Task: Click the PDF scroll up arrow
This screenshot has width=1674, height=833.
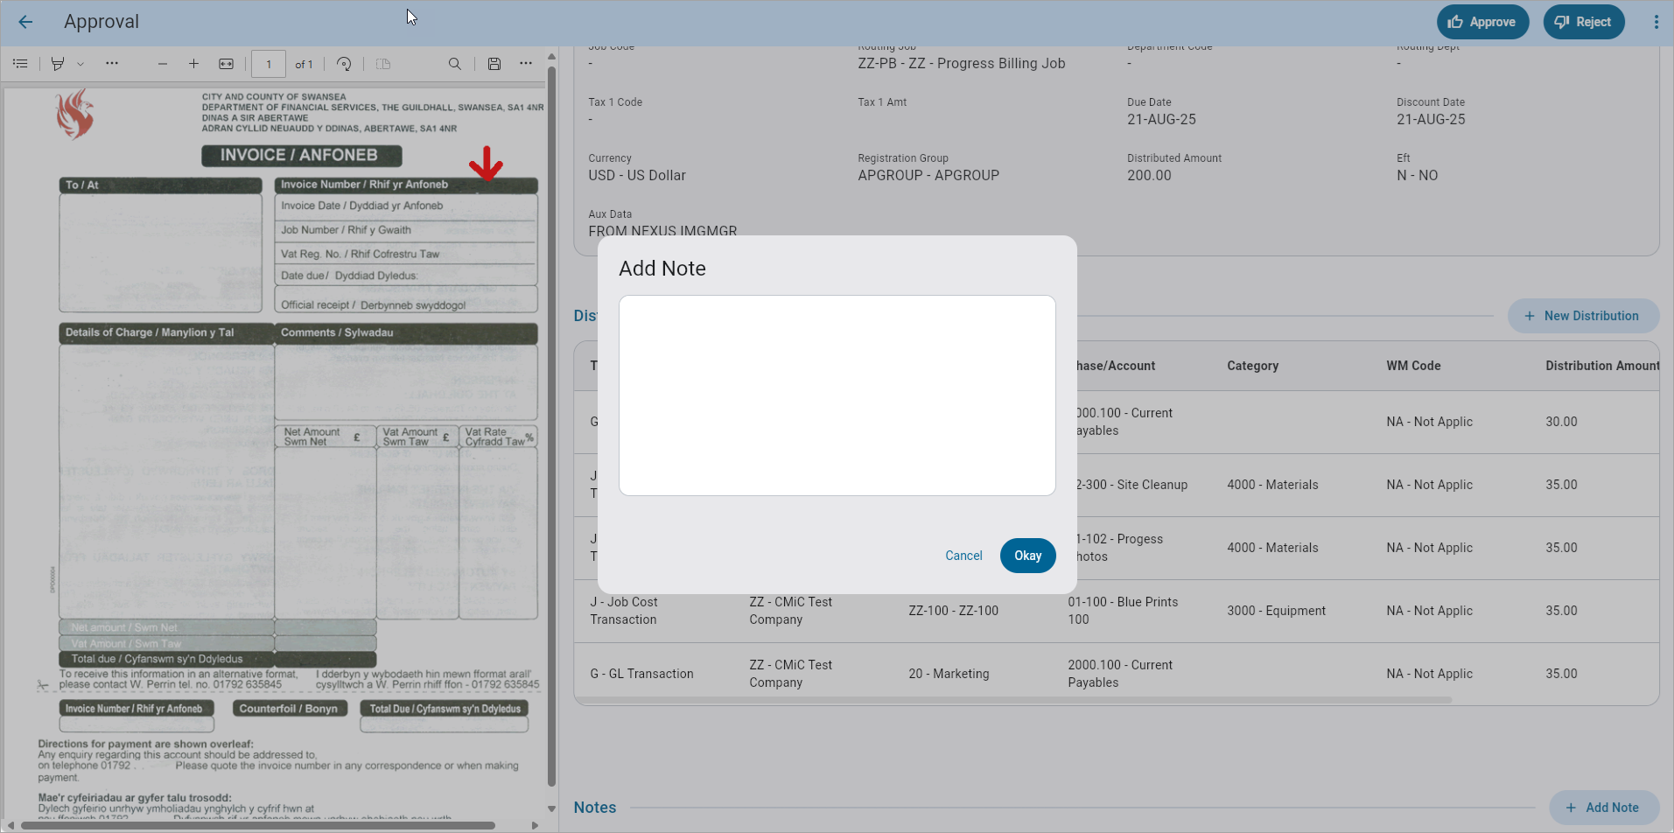Action: point(551,56)
